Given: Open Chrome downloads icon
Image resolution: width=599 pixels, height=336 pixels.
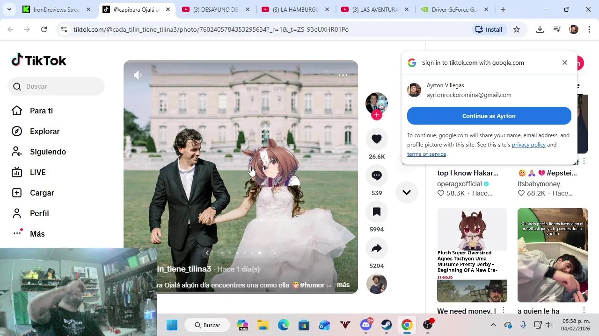Looking at the screenshot, I should 540,29.
